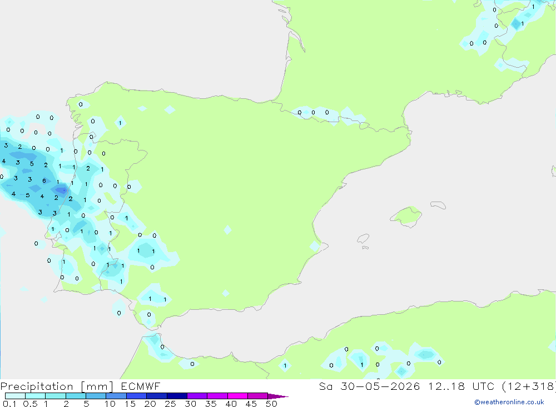Image resolution: width=556 pixels, height=407 pixels.
Task: Select the purple swatch between 30 and 35
Action: point(197,396)
